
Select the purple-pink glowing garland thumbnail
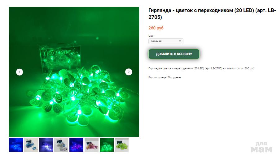[76, 145]
